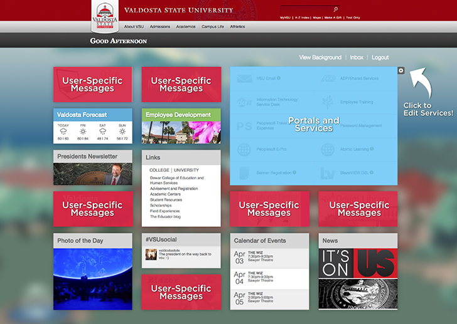Image resolution: width=457 pixels, height=324 pixels.
Task: Click the SAT rain cloud weather icon
Action: point(102,132)
